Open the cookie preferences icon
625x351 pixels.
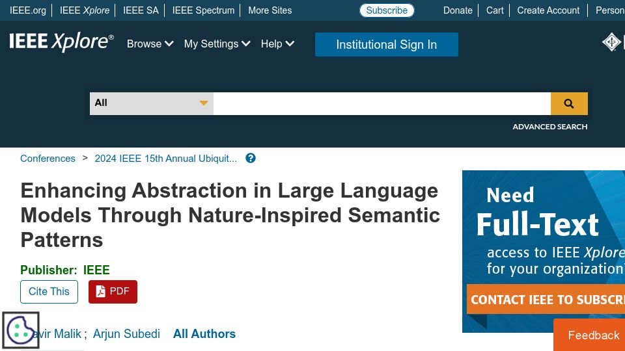click(21, 330)
